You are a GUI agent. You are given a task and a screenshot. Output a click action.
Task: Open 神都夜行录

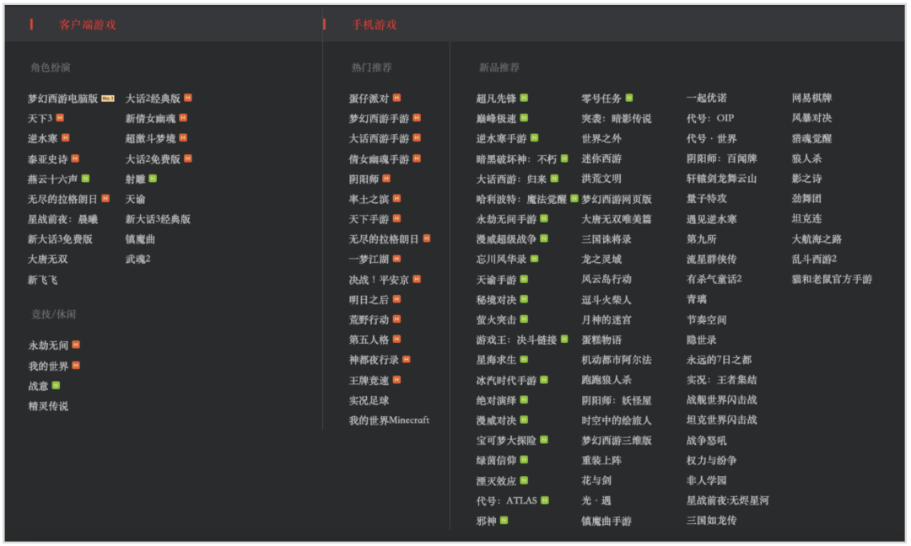tap(374, 360)
